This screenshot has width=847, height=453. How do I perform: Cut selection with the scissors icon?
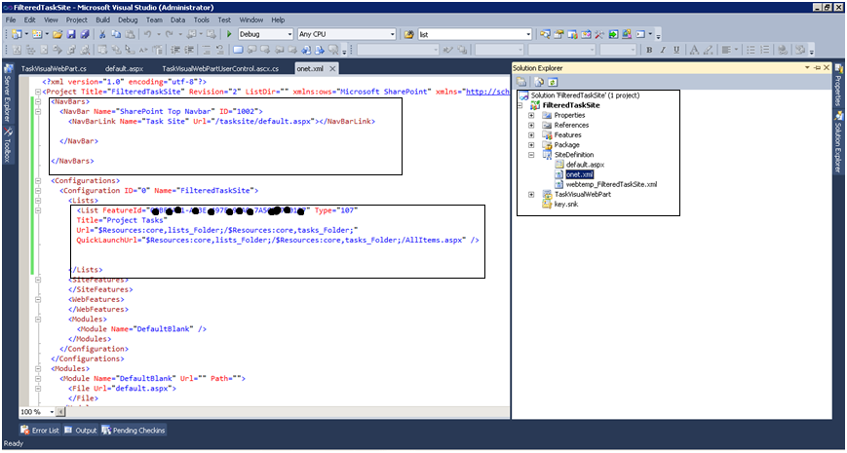[x=102, y=34]
